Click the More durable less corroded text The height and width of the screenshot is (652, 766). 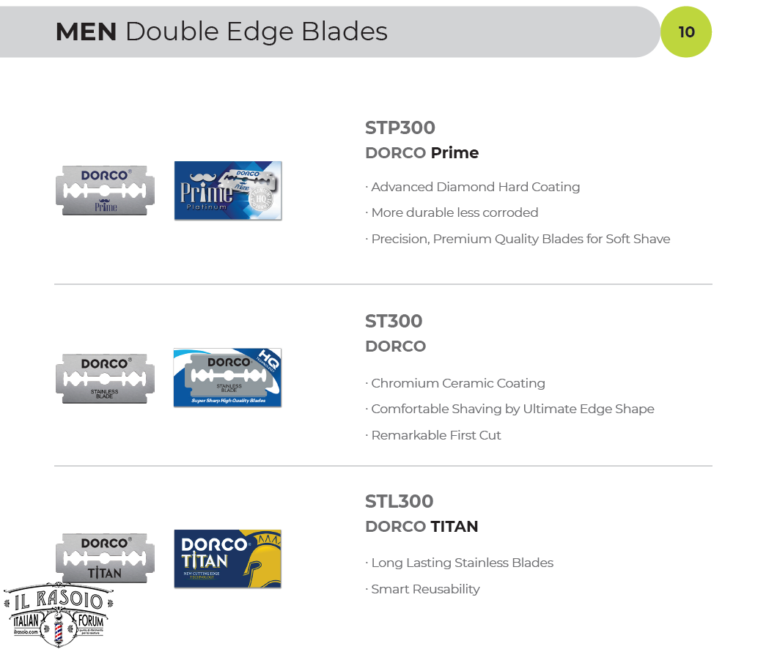coord(454,212)
